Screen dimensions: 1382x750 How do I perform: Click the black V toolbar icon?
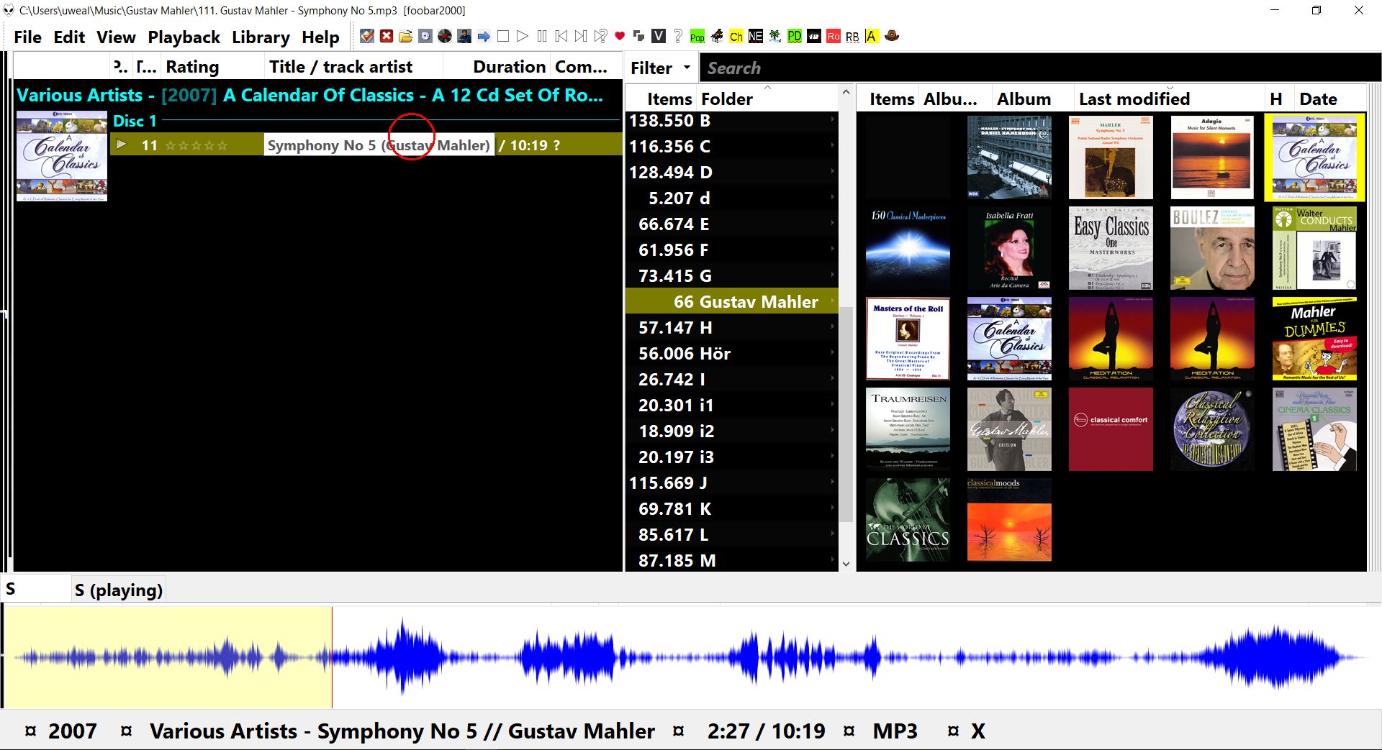click(x=659, y=36)
